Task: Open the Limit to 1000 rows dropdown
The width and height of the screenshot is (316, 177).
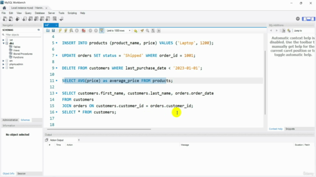Action: click(118, 30)
